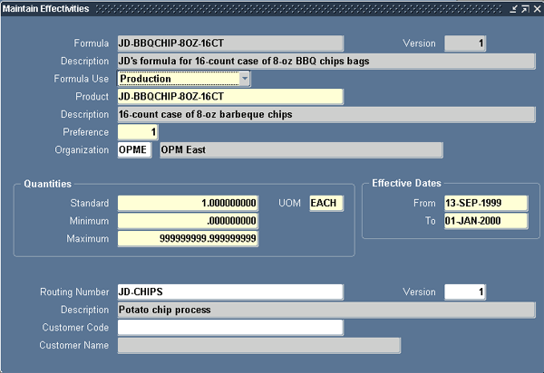Click the Organization code field OPME
Viewport: 544px width, 373px height.
[x=136, y=150]
